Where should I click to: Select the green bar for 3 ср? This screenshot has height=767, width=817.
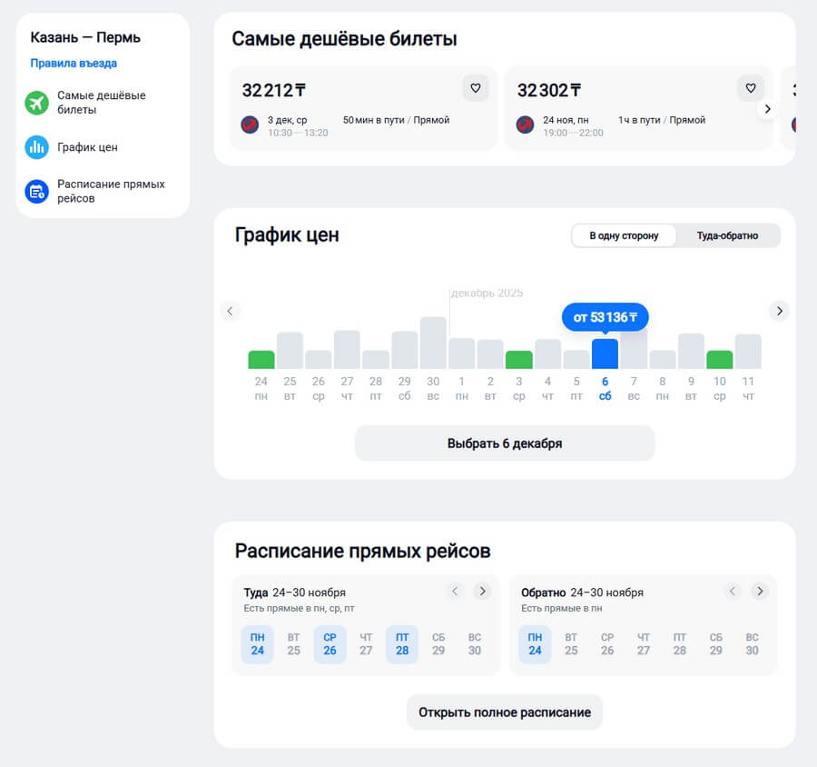click(x=519, y=360)
